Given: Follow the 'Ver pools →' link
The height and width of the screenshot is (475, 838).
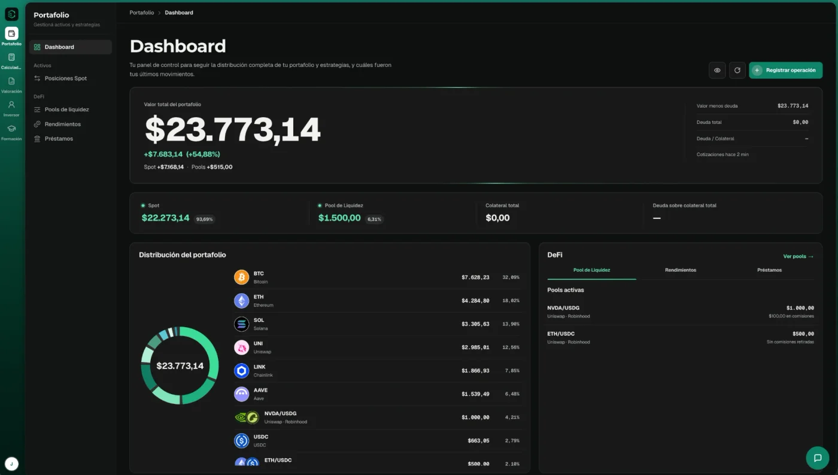Looking at the screenshot, I should 798,257.
